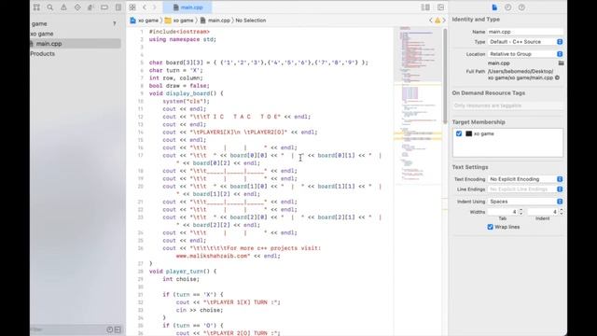
Task: Open the No Selection breadcrumb menu
Action: [x=251, y=21]
